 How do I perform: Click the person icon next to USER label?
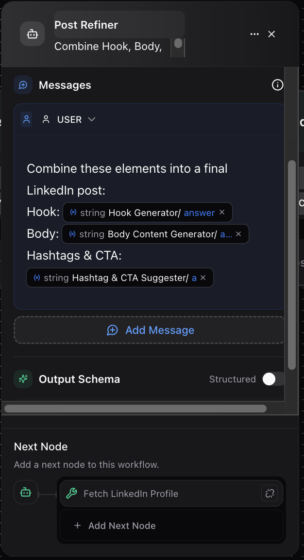coord(45,119)
